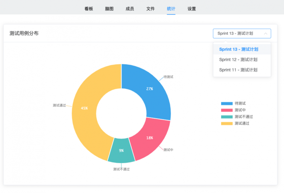Click the 待测试 slice label

168,77
